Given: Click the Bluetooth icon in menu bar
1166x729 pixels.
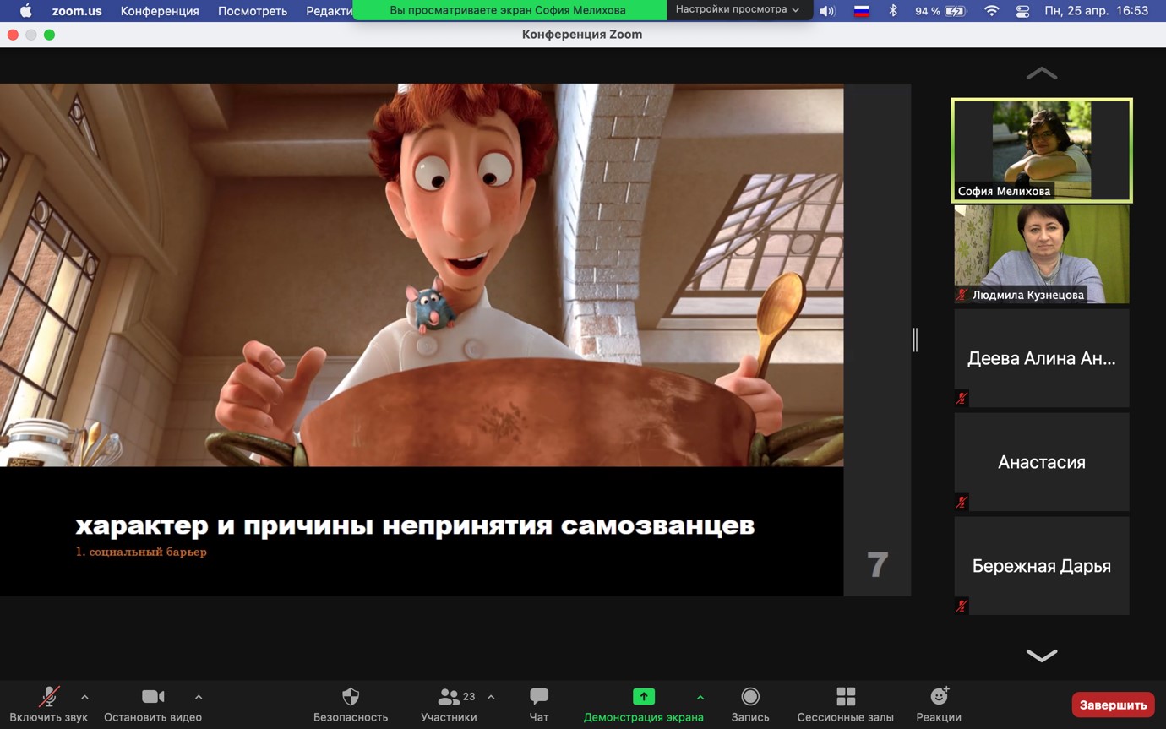Looking at the screenshot, I should point(893,11).
